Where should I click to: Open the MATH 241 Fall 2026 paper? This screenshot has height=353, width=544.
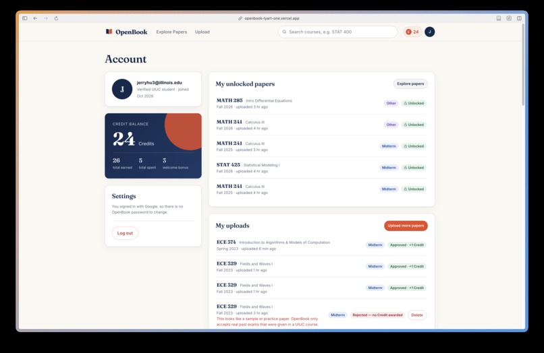[x=321, y=125]
